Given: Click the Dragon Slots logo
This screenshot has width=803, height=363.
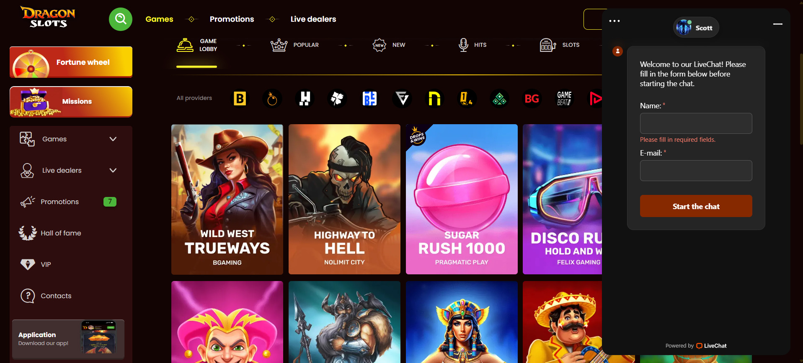Looking at the screenshot, I should pyautogui.click(x=48, y=17).
